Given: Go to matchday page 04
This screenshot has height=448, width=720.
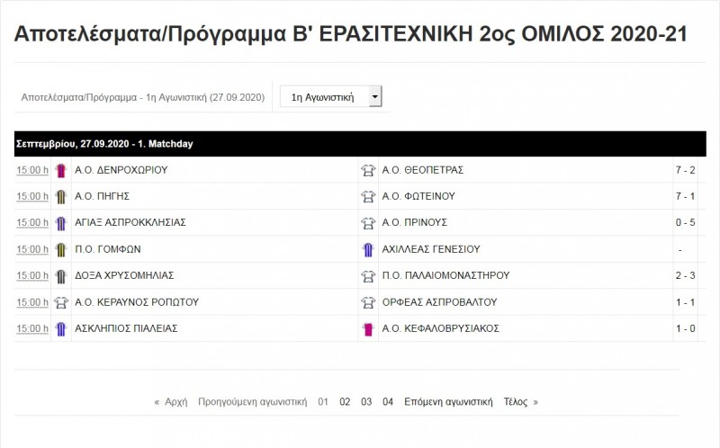Looking at the screenshot, I should [x=388, y=402].
